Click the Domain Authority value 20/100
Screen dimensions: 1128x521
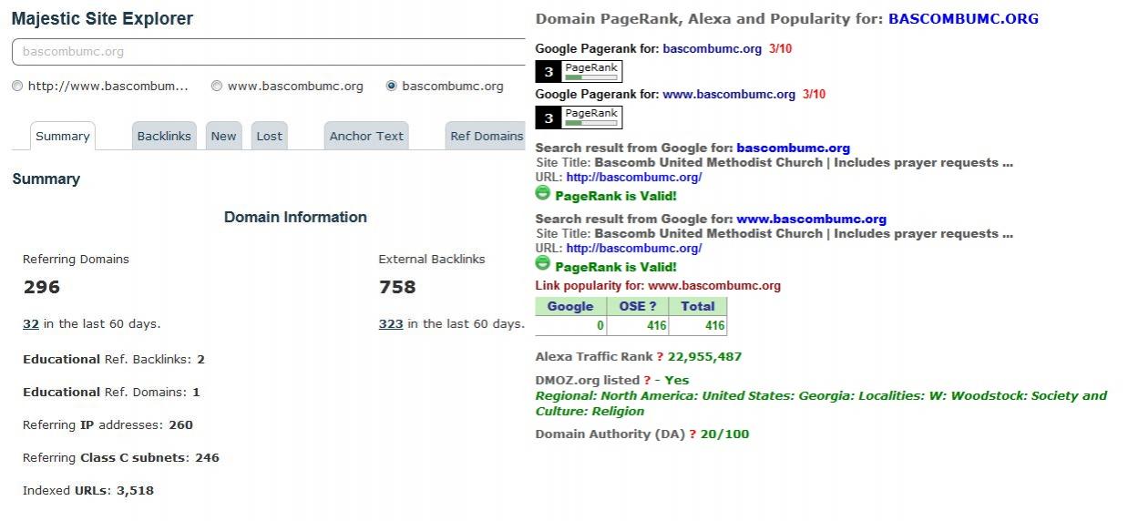pos(724,434)
